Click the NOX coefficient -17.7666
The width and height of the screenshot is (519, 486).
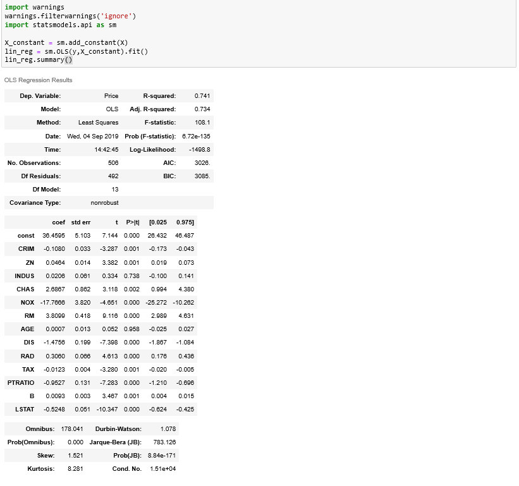52,302
